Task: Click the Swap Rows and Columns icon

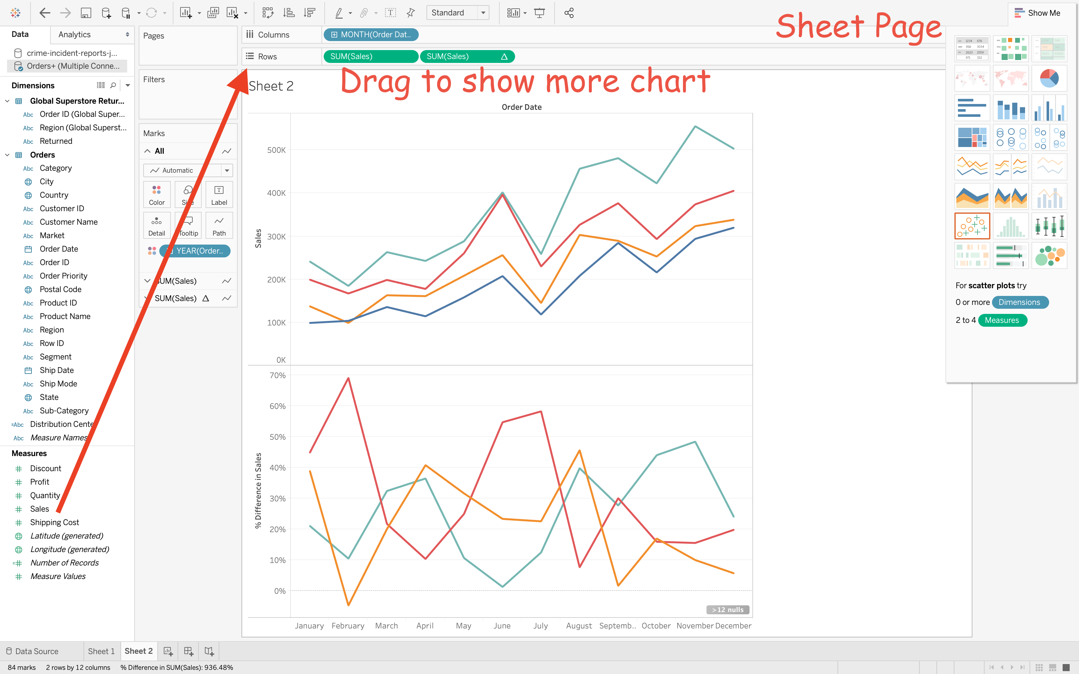Action: 268,13
